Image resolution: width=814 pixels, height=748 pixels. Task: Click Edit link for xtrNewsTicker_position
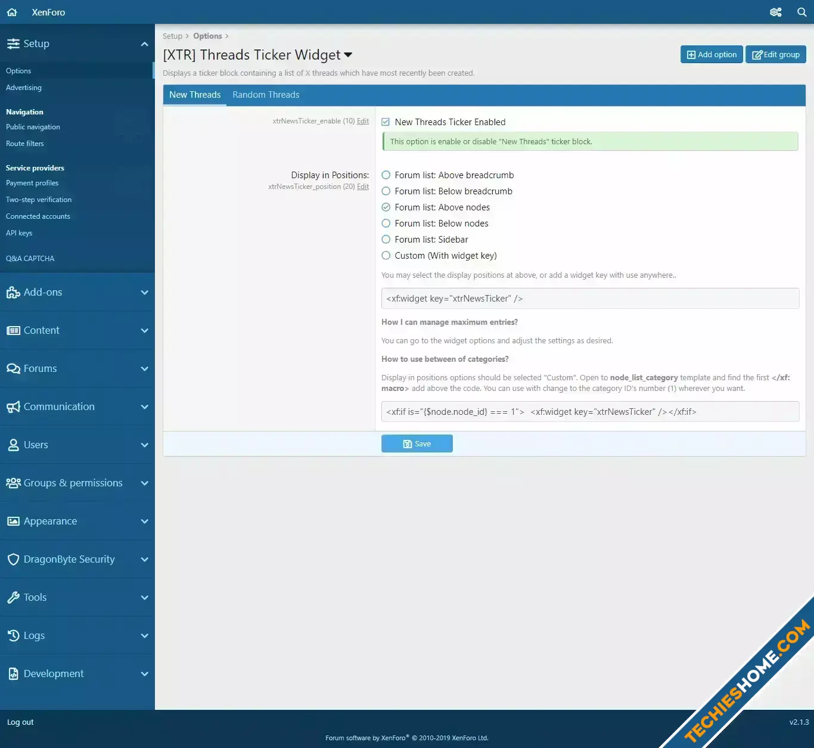(363, 187)
